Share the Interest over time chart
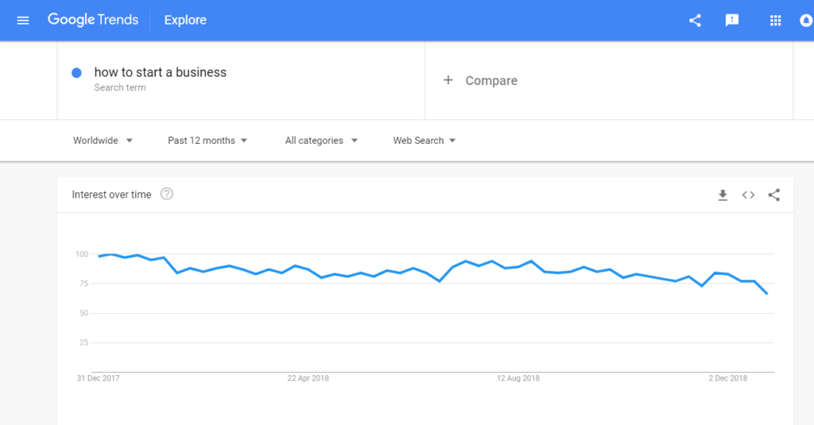The width and height of the screenshot is (814, 425). [x=774, y=195]
